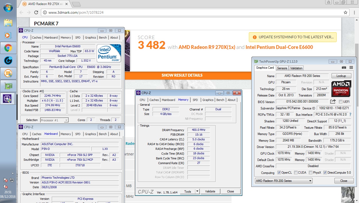Screen dimensions: 359x203
Task: Click the Chrome address bar URL
Action: coord(76,12)
